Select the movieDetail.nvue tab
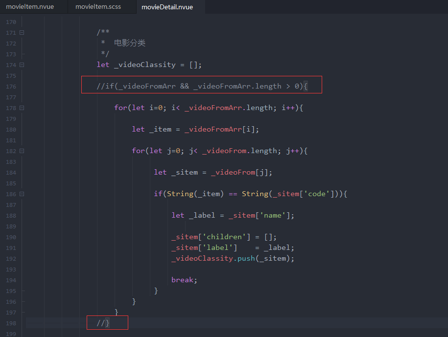This screenshot has height=337, width=448. coord(167,7)
